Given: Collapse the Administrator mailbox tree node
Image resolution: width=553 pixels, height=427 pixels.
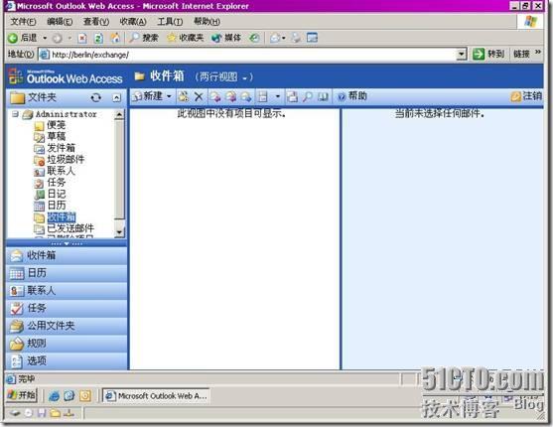Looking at the screenshot, I should pyautogui.click(x=15, y=114).
